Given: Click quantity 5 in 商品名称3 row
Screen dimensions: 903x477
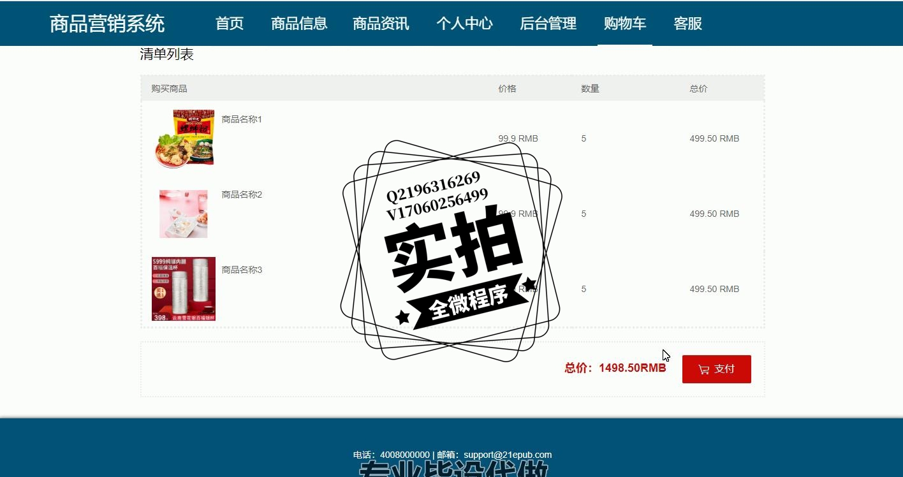Looking at the screenshot, I should click(584, 289).
